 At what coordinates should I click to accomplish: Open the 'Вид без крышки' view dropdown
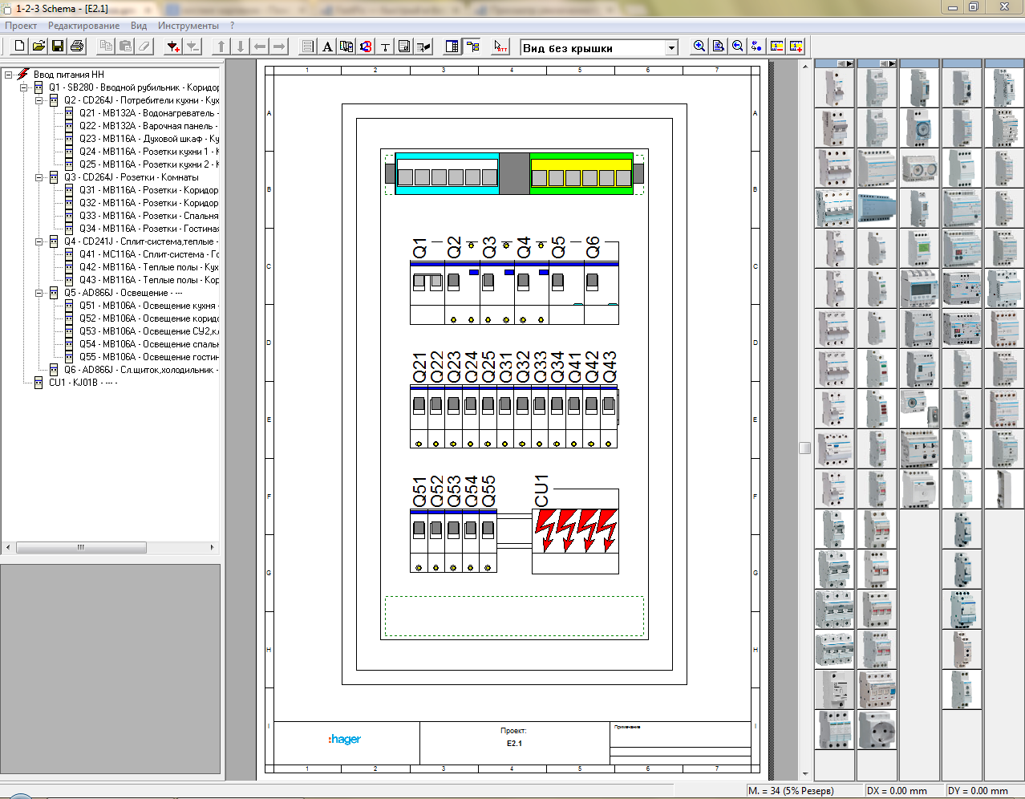click(x=671, y=48)
